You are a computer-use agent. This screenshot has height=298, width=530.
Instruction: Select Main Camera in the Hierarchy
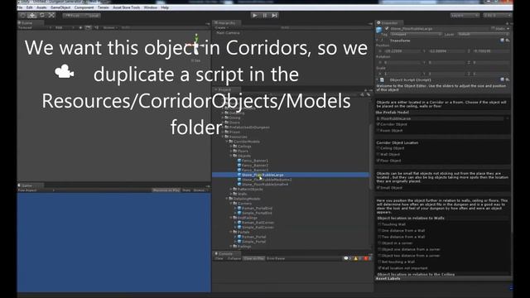229,33
